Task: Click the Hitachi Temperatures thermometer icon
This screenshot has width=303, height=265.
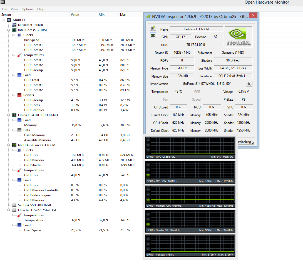Action: tap(19, 215)
